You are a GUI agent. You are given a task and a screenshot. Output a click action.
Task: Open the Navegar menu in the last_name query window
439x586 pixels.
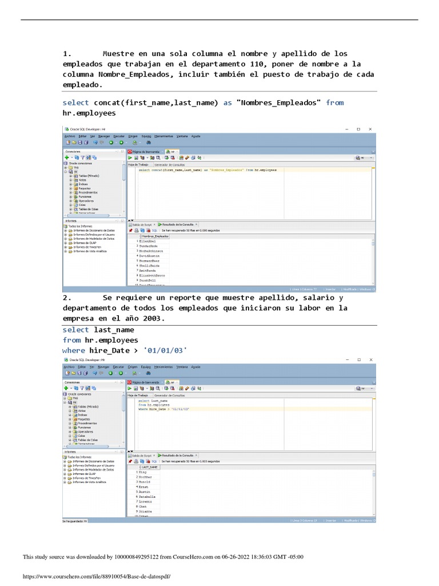[x=103, y=367]
